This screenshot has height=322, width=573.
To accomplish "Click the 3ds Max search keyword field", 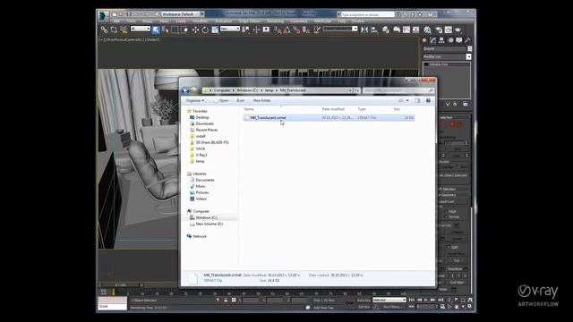I will [367, 14].
